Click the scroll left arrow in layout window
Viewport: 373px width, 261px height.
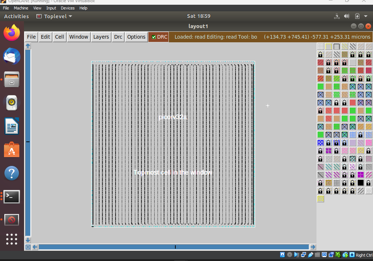tap(35, 247)
